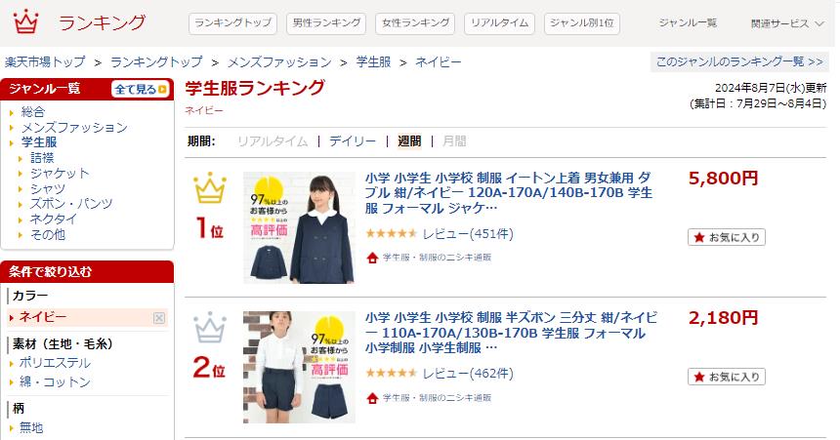Select the 学生服 genre tree item
This screenshot has height=440, width=840.
39,142
